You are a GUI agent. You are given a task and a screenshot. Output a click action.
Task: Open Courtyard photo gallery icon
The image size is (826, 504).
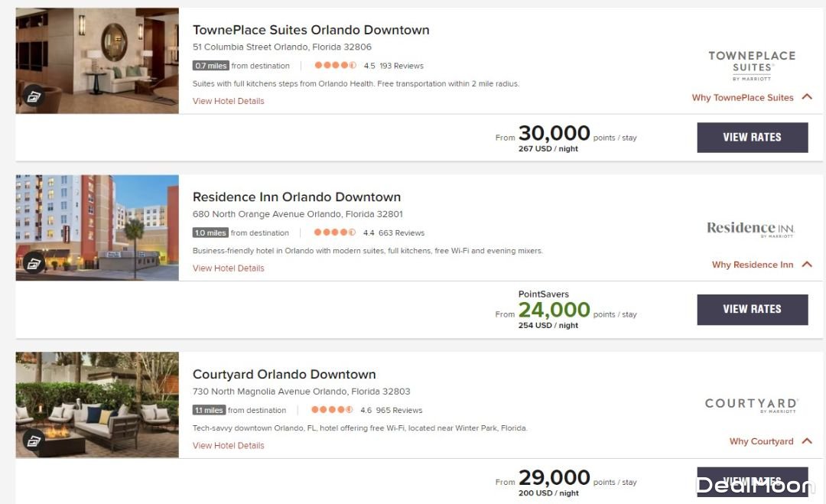[33, 441]
